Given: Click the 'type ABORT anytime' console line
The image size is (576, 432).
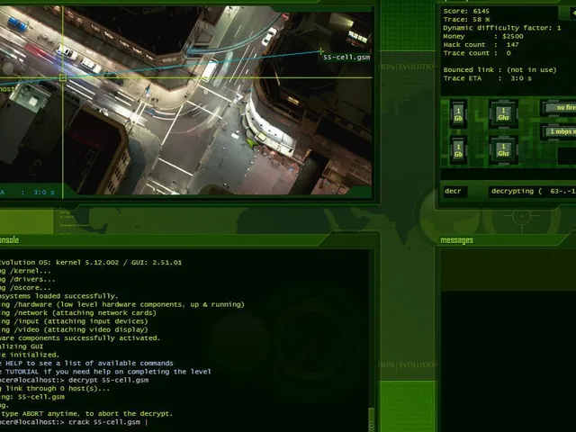Looking at the screenshot, I should pyautogui.click(x=86, y=414).
